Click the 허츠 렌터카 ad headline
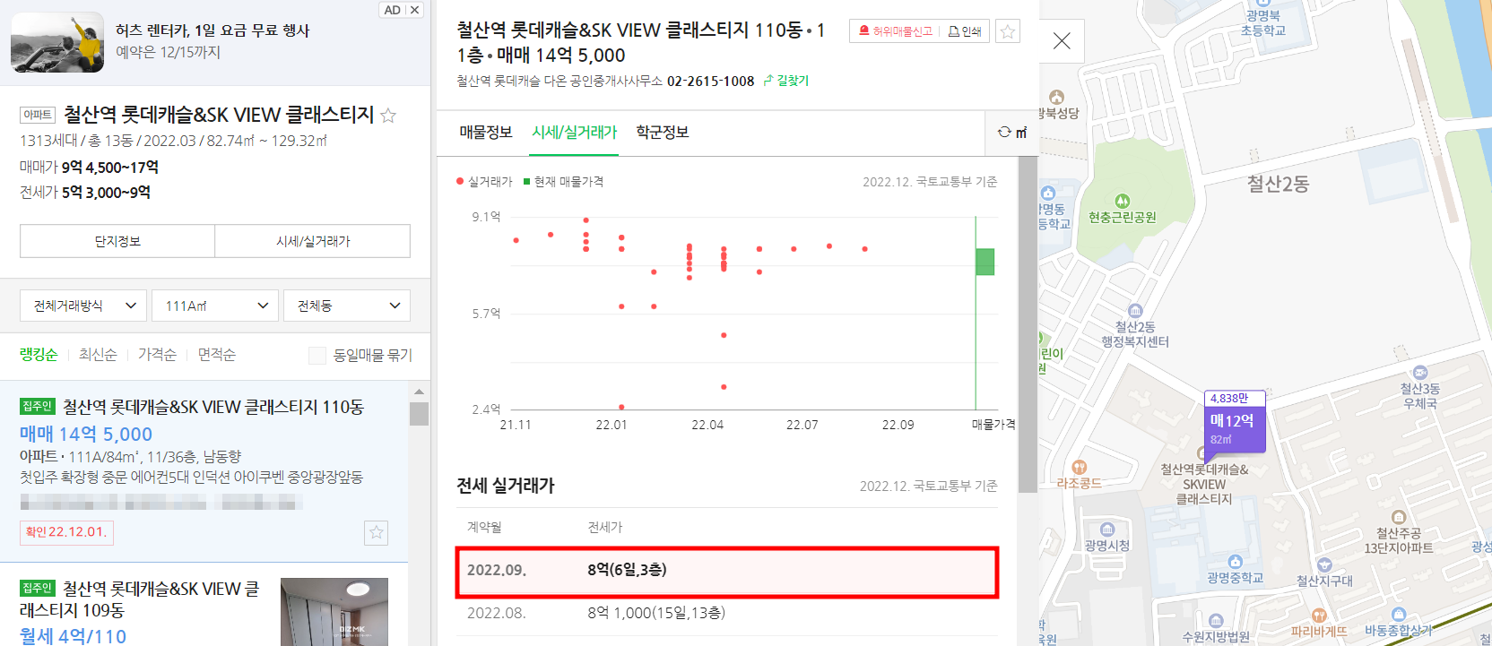Image resolution: width=1492 pixels, height=646 pixels. pos(213,30)
